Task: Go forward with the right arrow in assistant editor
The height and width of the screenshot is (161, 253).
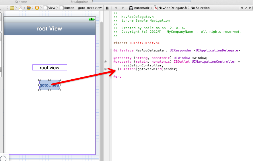Action: (123, 8)
